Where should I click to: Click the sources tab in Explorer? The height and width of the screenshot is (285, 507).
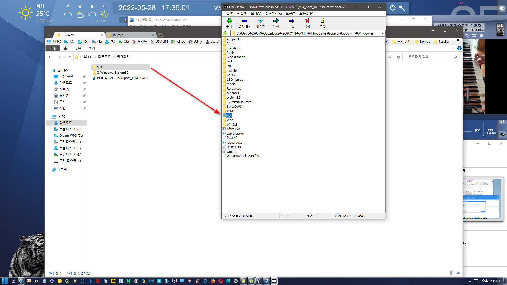point(129,35)
